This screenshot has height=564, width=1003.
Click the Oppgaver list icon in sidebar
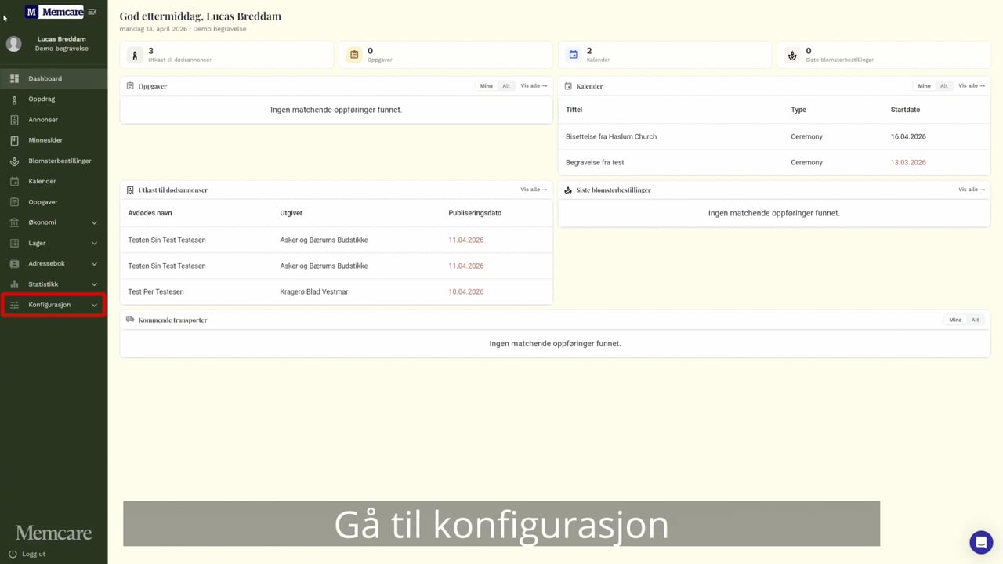click(14, 202)
